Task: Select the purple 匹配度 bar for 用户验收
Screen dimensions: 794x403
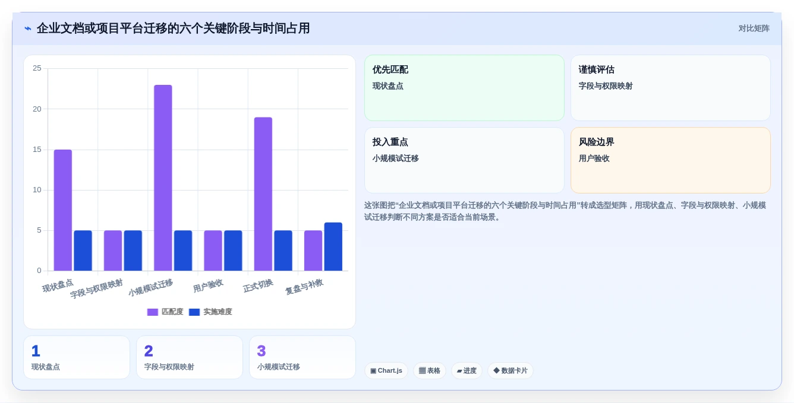Action: pyautogui.click(x=213, y=250)
